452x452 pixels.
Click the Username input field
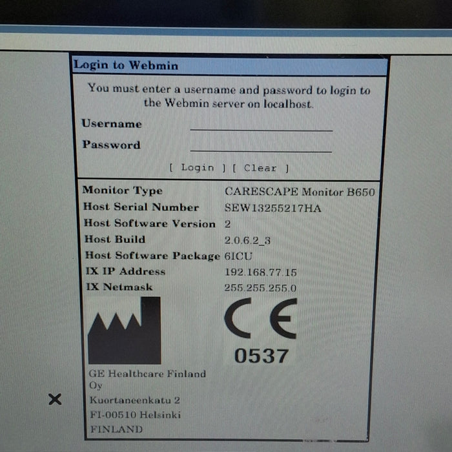click(x=262, y=125)
